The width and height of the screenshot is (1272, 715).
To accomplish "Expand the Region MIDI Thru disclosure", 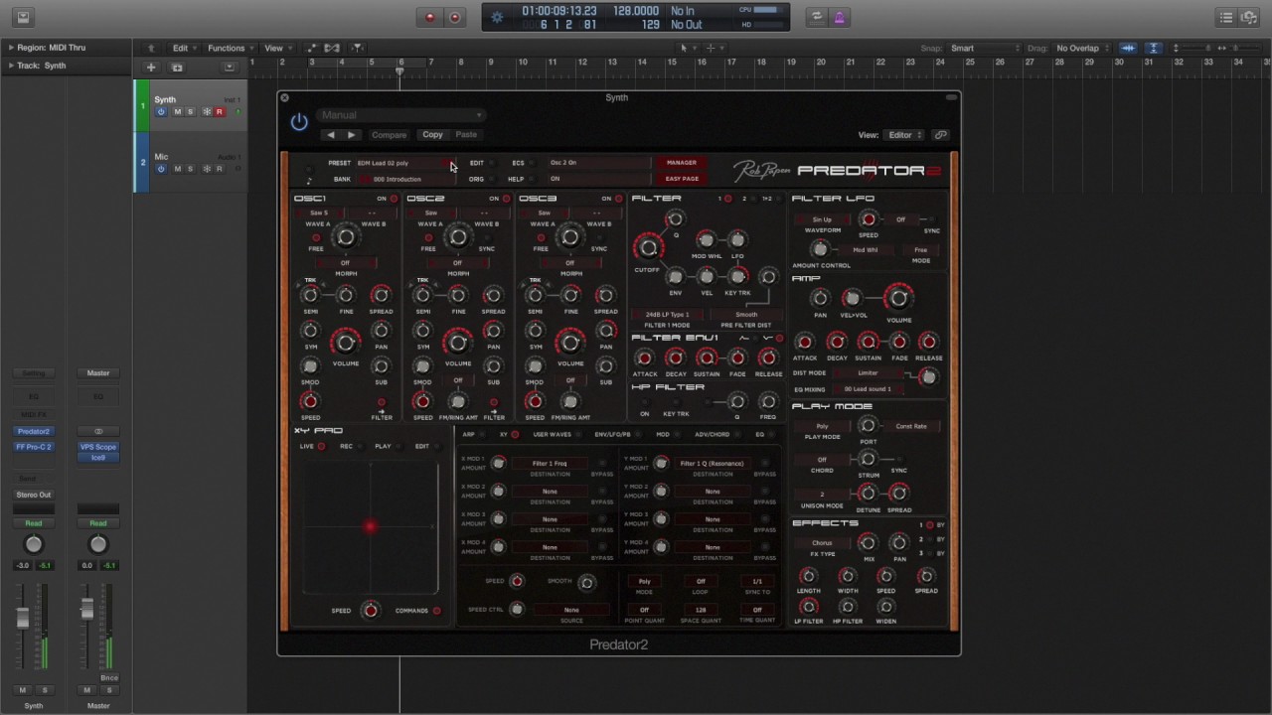I will (x=11, y=48).
